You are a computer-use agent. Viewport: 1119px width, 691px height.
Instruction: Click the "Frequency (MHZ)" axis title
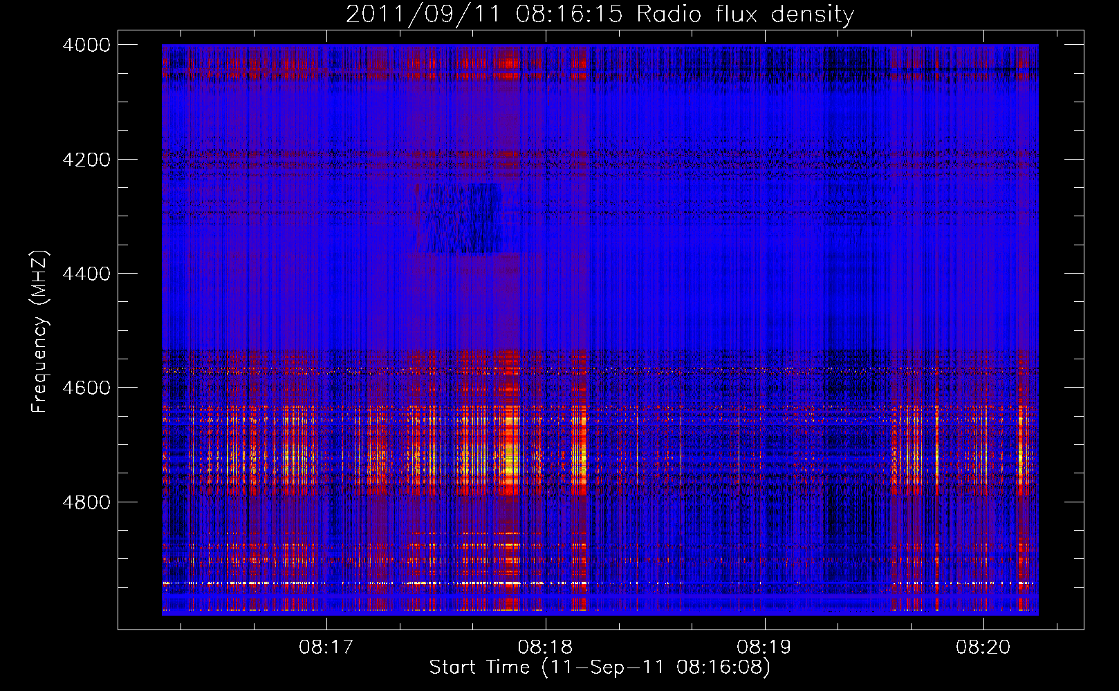(40, 332)
